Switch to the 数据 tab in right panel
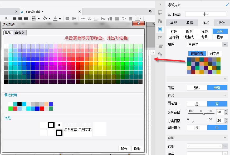The width and height of the screenshot is (230, 155). click(189, 23)
